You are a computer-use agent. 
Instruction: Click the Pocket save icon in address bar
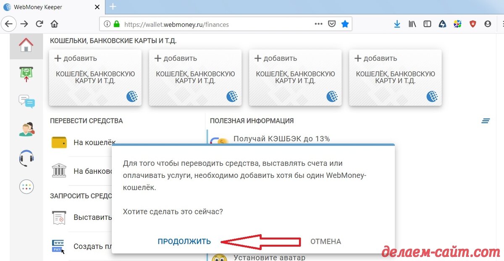click(332, 24)
